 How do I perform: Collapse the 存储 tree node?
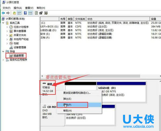coord(3,51)
